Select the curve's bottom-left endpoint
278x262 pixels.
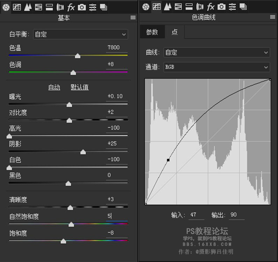point(145,204)
